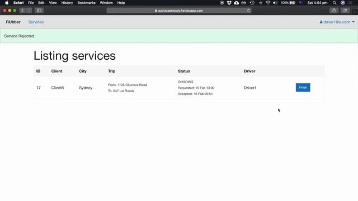
Task: Click the To: 847 Lai Roads text
Action: [121, 90]
